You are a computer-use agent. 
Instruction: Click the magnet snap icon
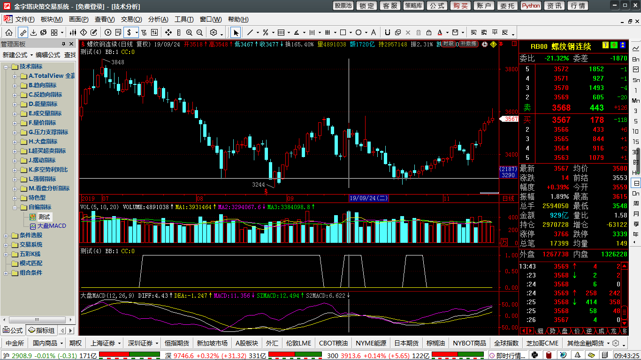point(387,32)
